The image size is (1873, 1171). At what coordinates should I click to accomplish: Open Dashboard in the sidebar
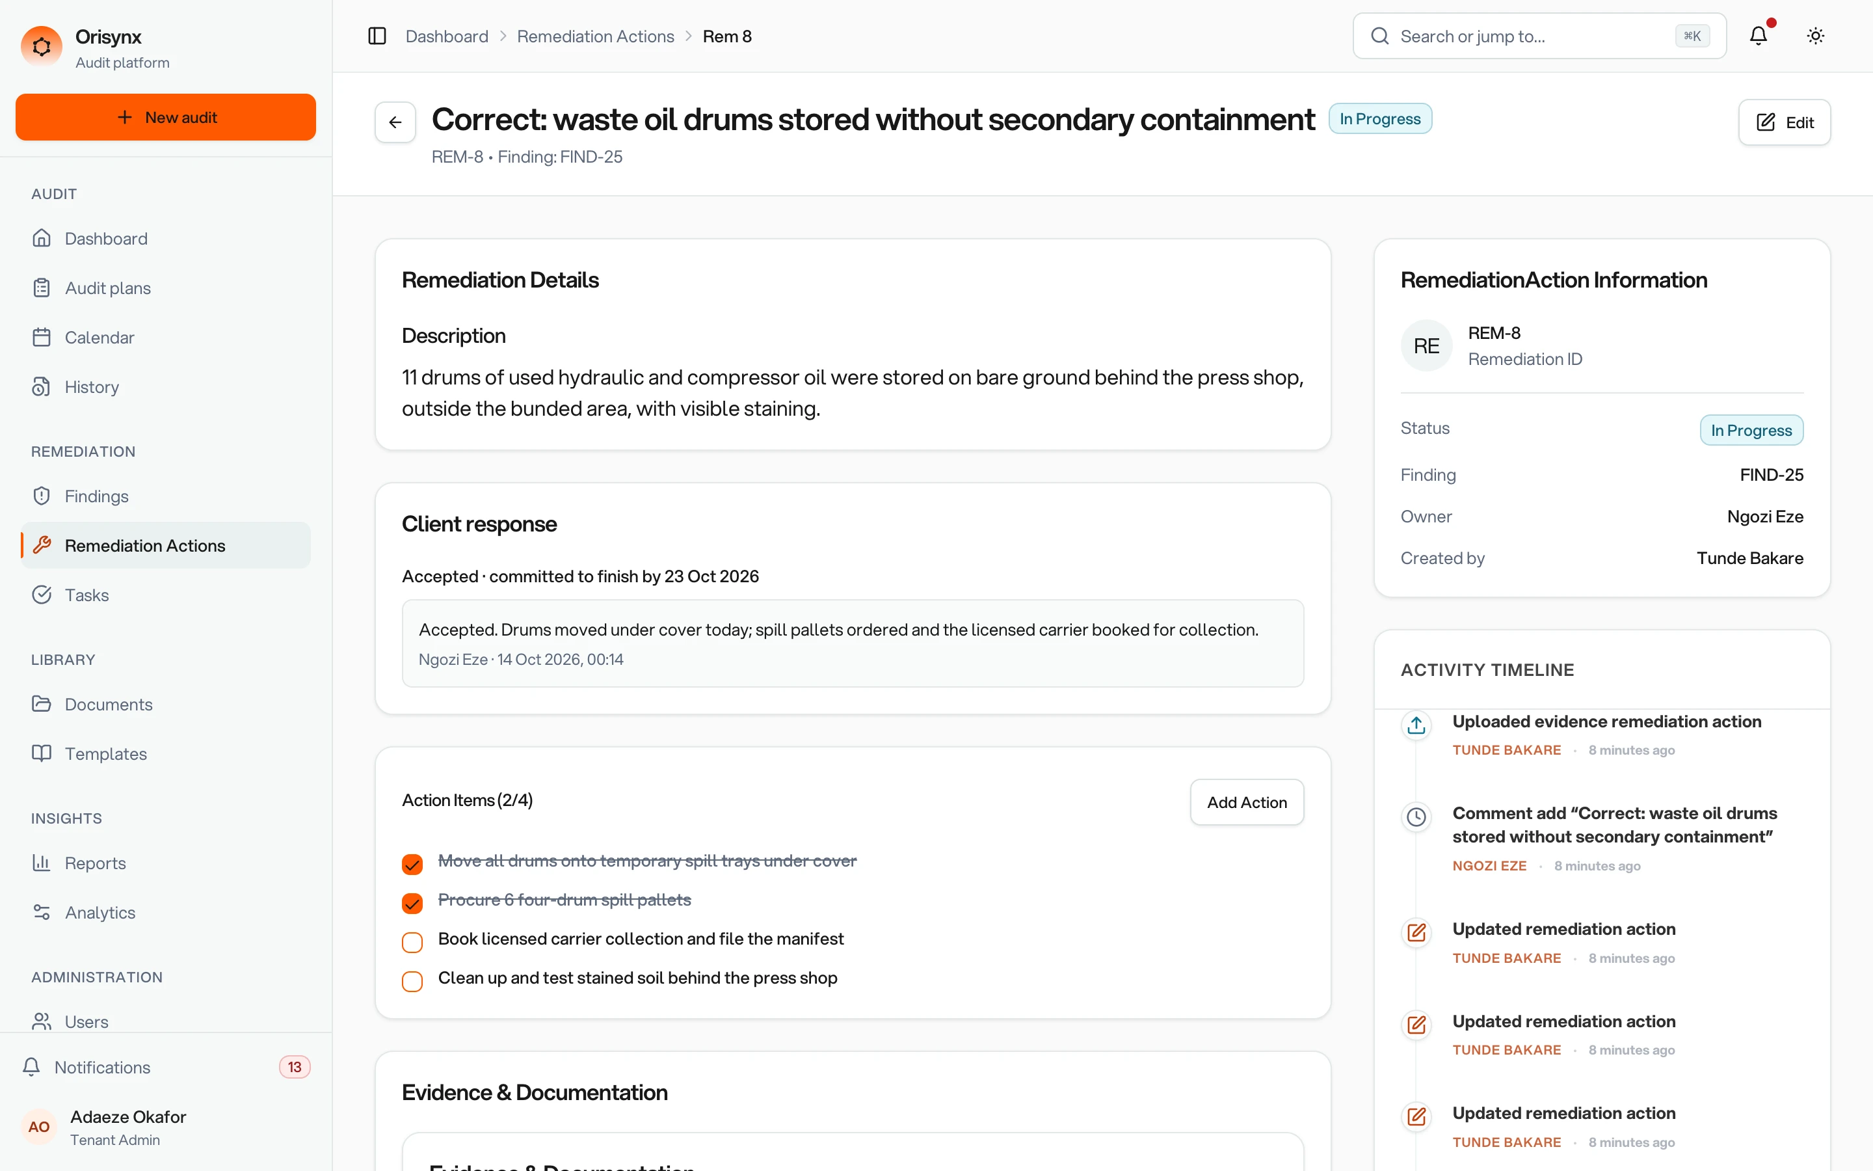166,239
